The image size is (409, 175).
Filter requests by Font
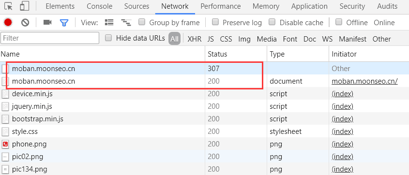290,39
